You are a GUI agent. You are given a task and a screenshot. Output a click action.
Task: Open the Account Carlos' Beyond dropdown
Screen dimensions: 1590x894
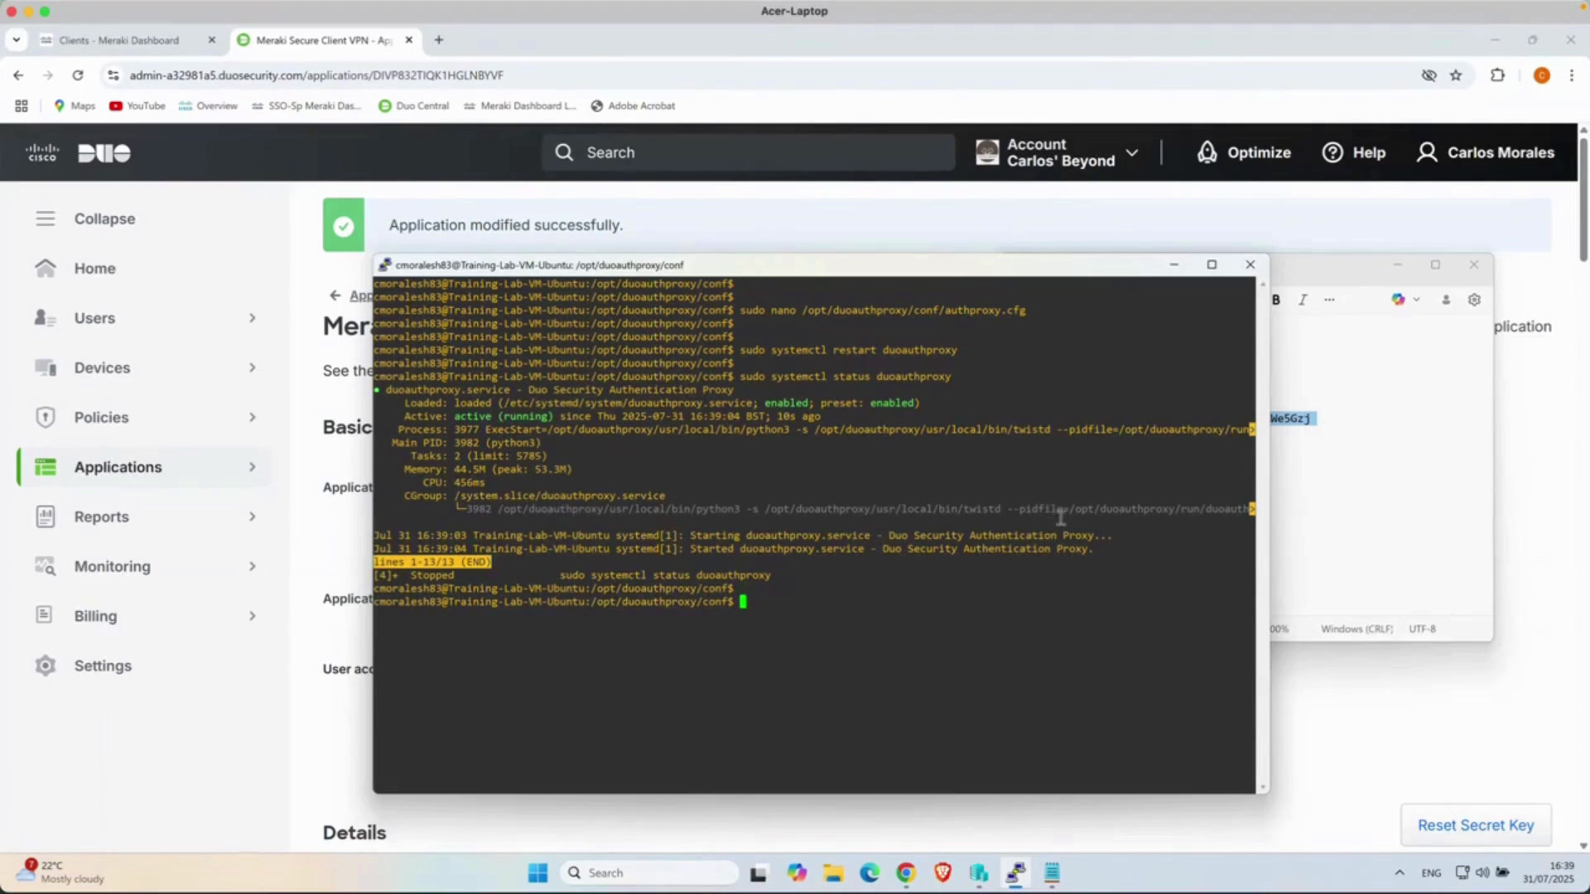click(x=1057, y=152)
